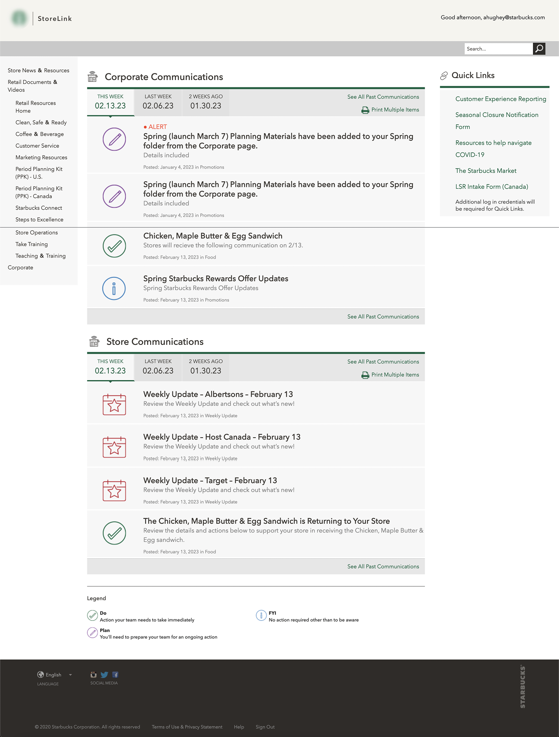Click calendar icon beside Host Canada update

tap(114, 447)
